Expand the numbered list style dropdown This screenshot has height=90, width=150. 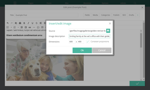pyautogui.click(x=18, y=27)
